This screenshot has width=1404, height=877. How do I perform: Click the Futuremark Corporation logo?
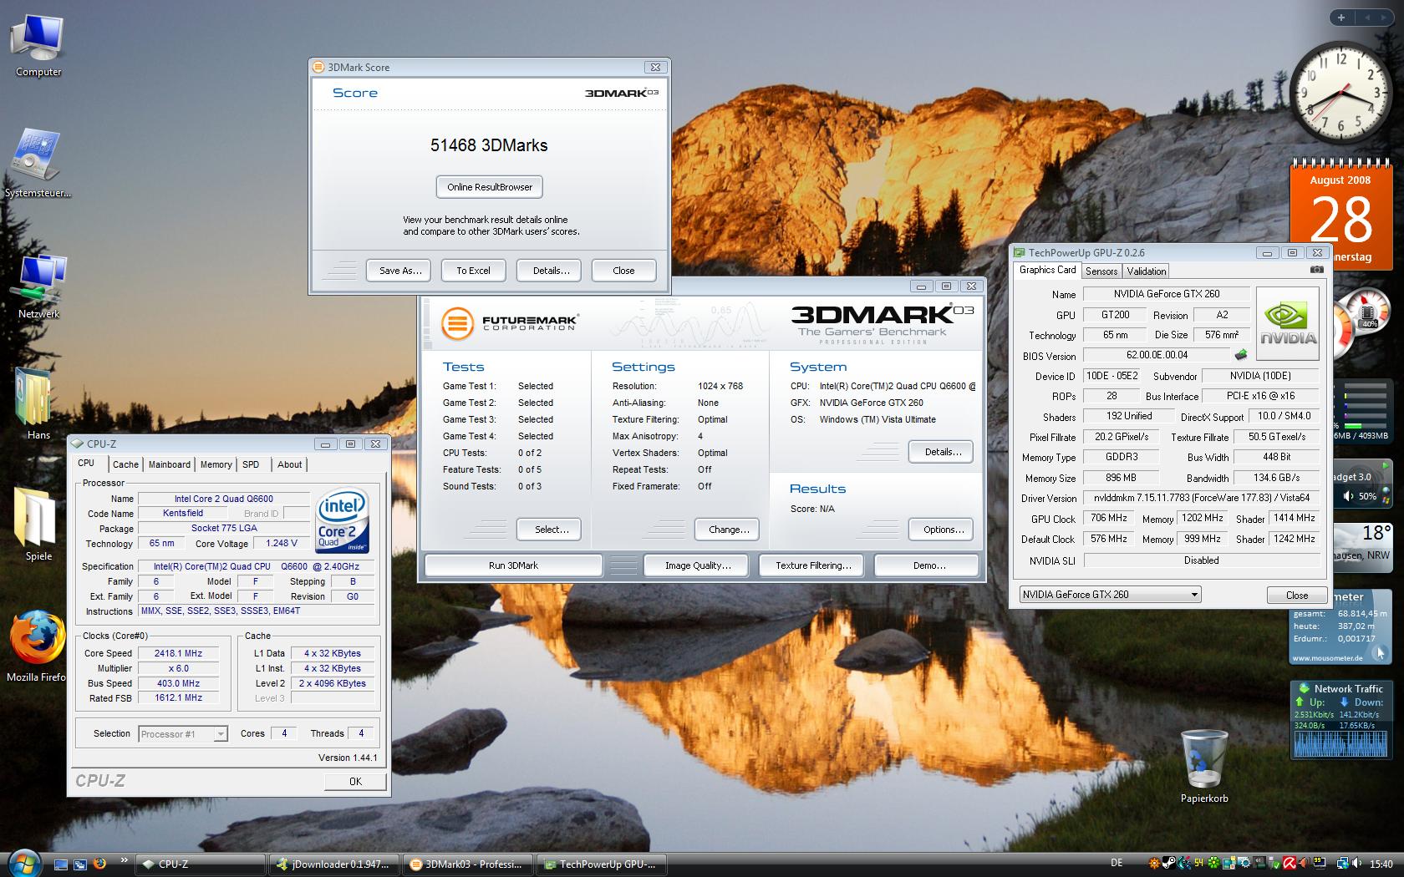point(510,323)
